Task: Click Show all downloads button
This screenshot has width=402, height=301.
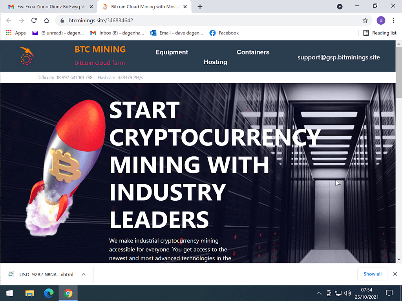Action: point(373,274)
